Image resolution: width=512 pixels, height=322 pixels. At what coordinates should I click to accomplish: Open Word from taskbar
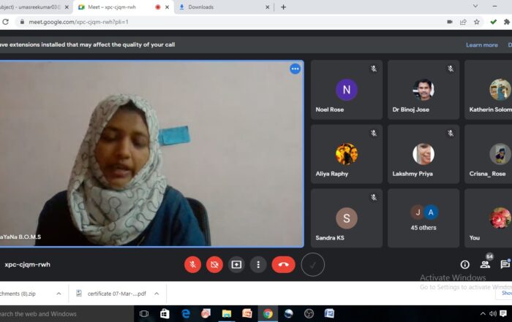(x=329, y=314)
